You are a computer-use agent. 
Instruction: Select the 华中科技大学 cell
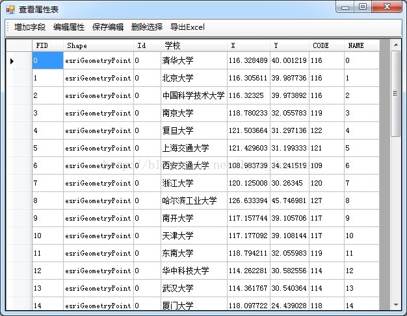(x=194, y=271)
